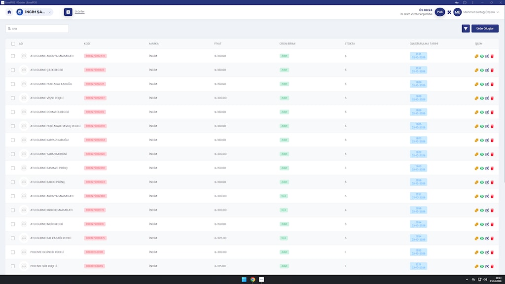Viewport: 505px width, 284px height.
Task: Expand the İNCİM ŞA... store selector dropdown
Action: coord(34,12)
